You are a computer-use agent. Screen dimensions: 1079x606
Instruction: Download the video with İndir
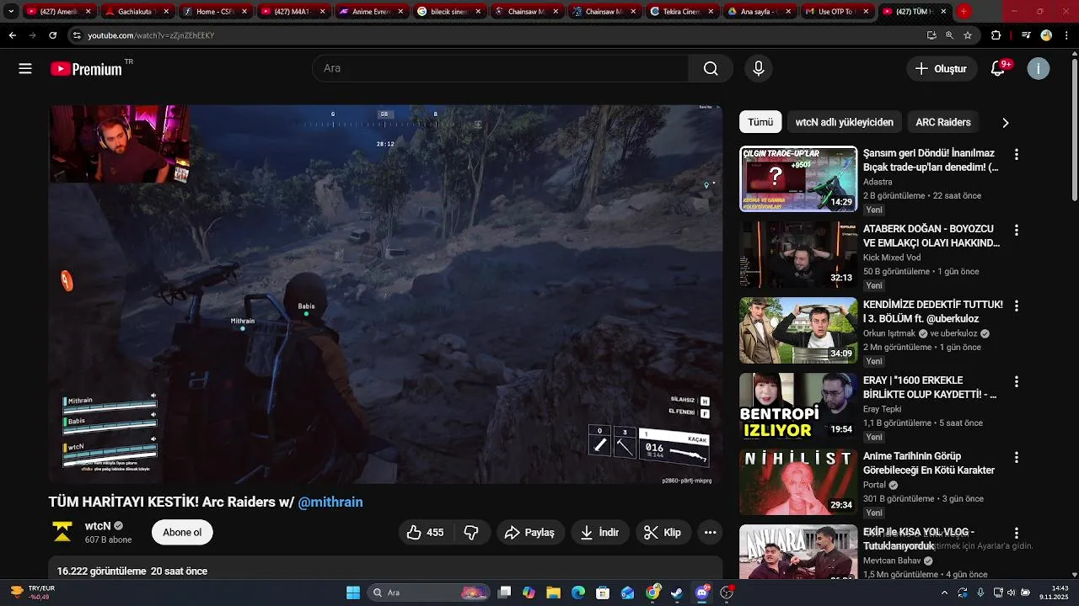(x=599, y=533)
